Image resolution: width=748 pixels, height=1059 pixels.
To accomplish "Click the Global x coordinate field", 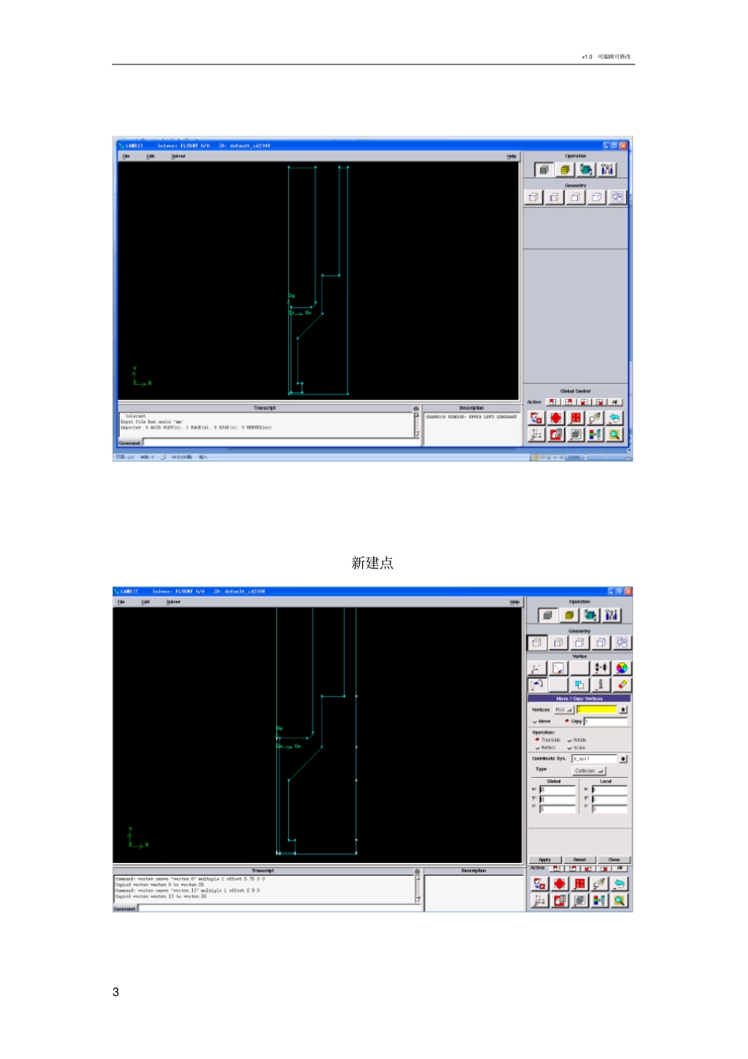I will [557, 789].
